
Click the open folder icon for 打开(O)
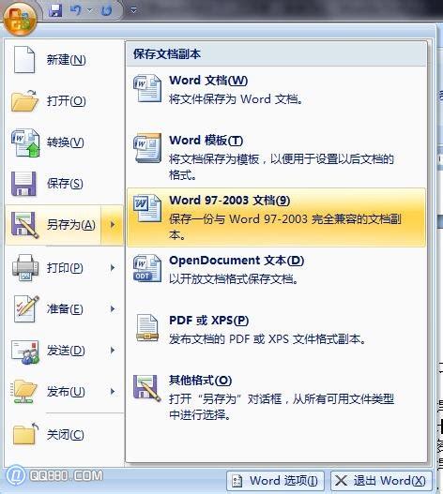pos(24,101)
